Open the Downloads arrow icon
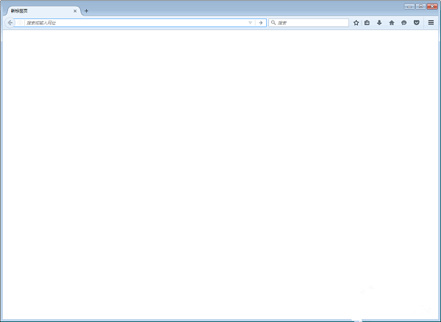Viewport: 441px width, 322px height. 379,23
